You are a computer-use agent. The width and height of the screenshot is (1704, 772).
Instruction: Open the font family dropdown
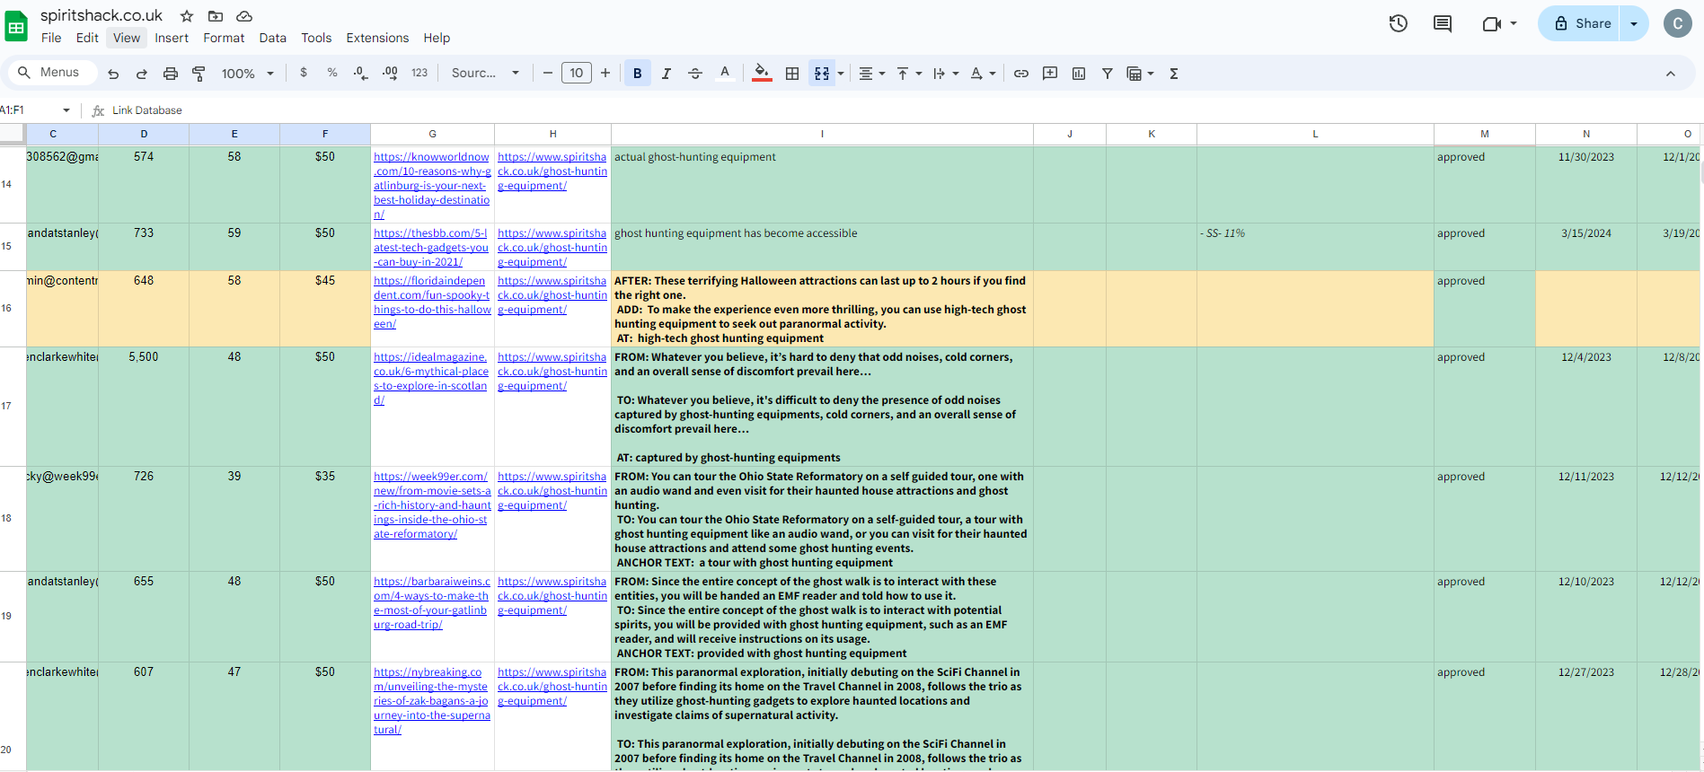[x=485, y=74]
